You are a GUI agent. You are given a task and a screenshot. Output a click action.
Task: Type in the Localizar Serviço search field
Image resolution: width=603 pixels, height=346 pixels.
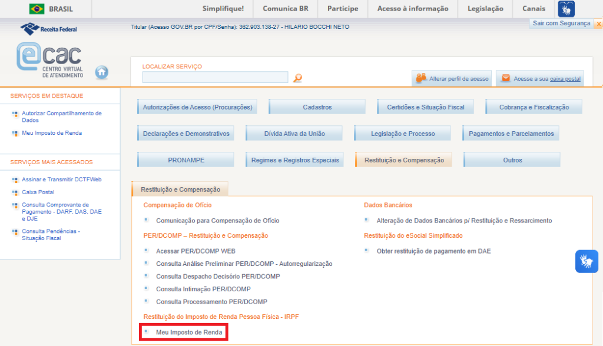click(215, 77)
